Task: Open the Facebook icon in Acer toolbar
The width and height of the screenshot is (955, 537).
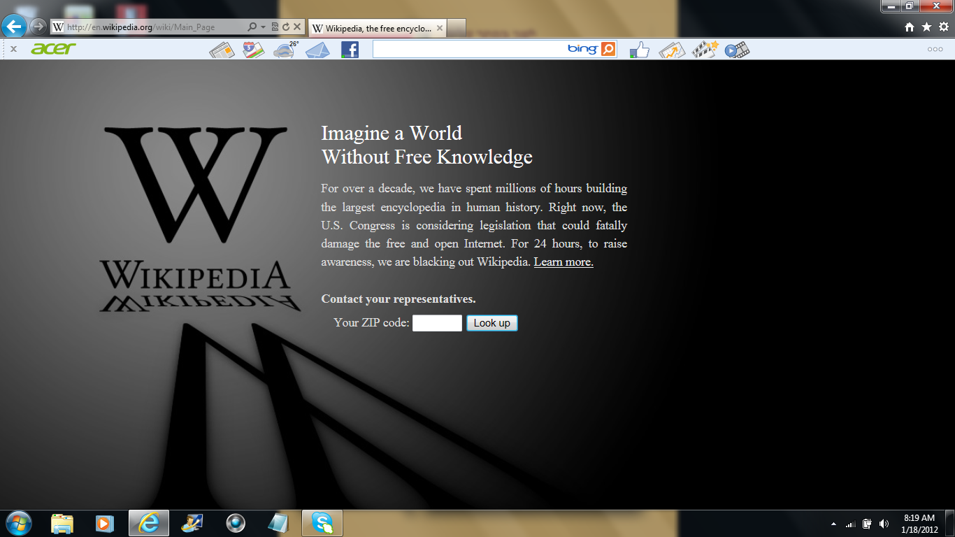Action: point(350,50)
